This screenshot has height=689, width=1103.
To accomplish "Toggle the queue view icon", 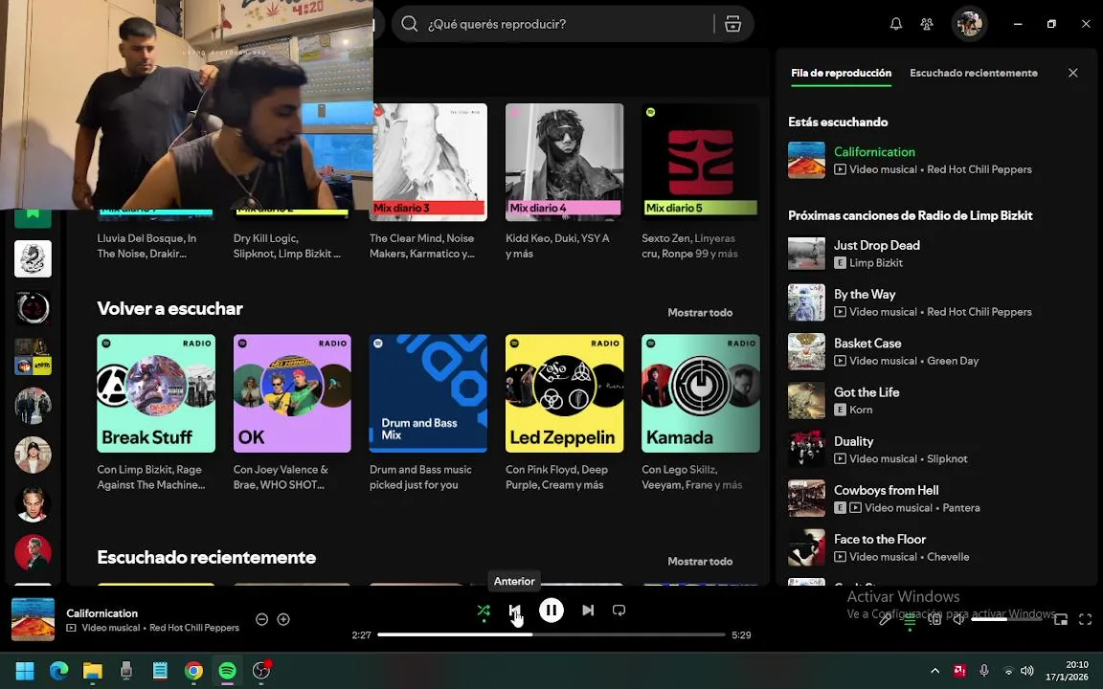I will click(x=910, y=620).
